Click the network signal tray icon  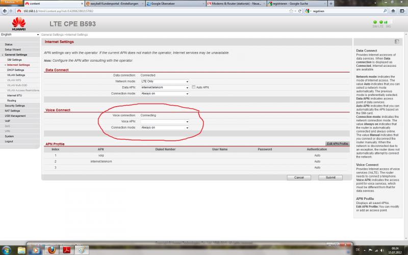coord(376,250)
